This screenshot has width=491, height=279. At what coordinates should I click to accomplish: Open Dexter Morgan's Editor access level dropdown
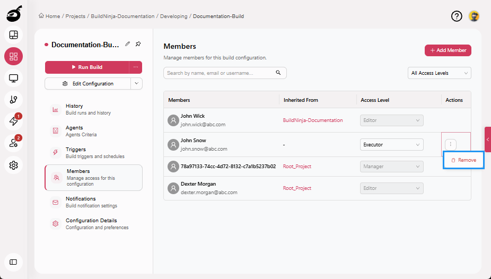pos(392,188)
